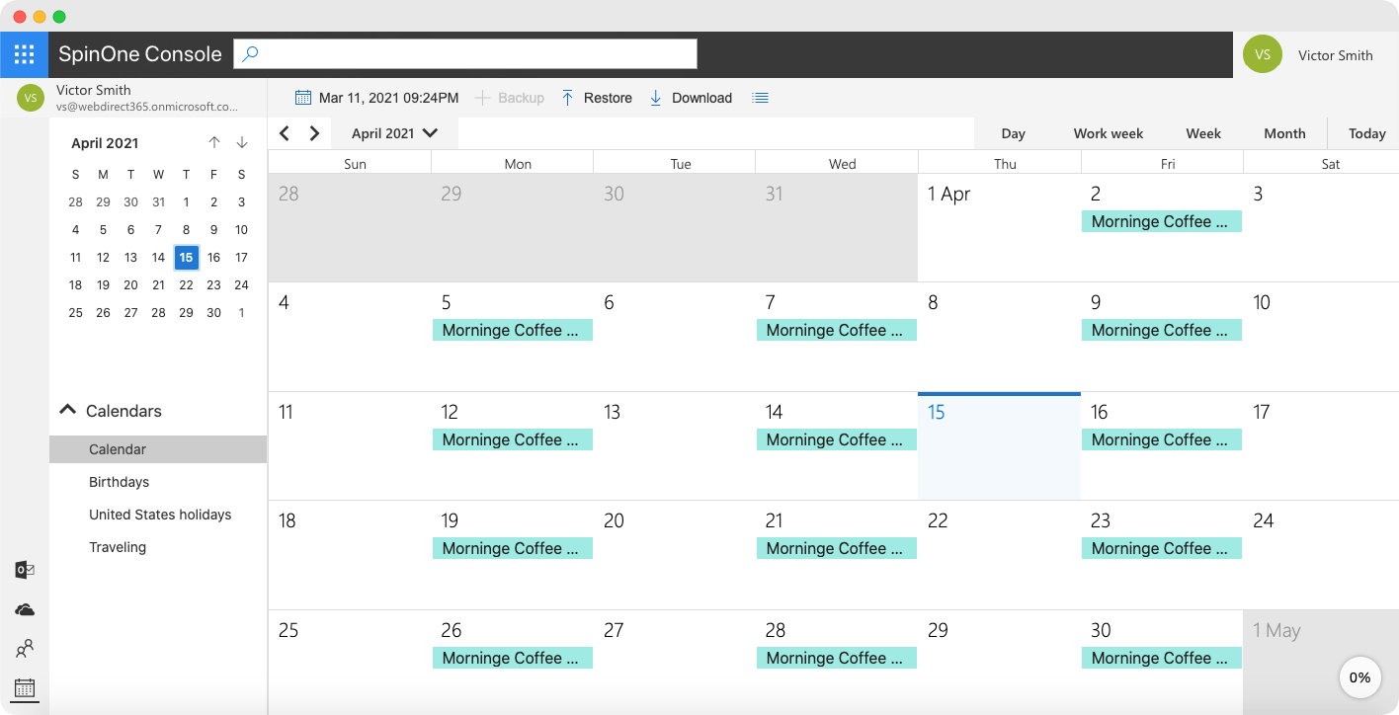
Task: Select 22 in the mini calendar
Action: pyautogui.click(x=186, y=285)
